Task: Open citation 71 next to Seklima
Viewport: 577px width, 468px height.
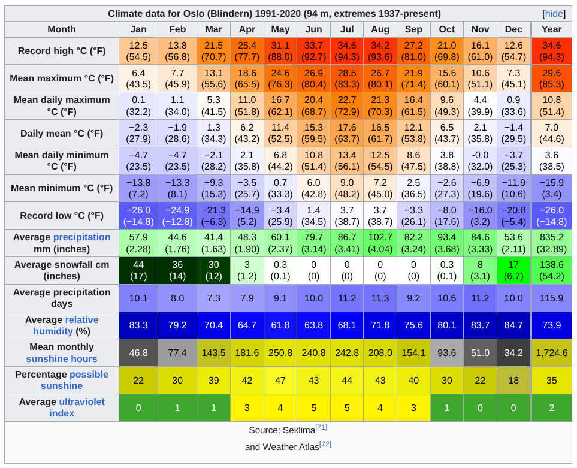Action: coord(321,428)
